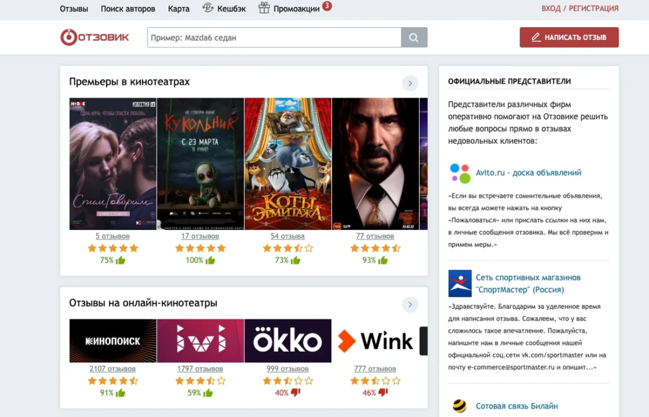Click thumbs up beside 93% rating
The width and height of the screenshot is (649, 417).
(383, 260)
